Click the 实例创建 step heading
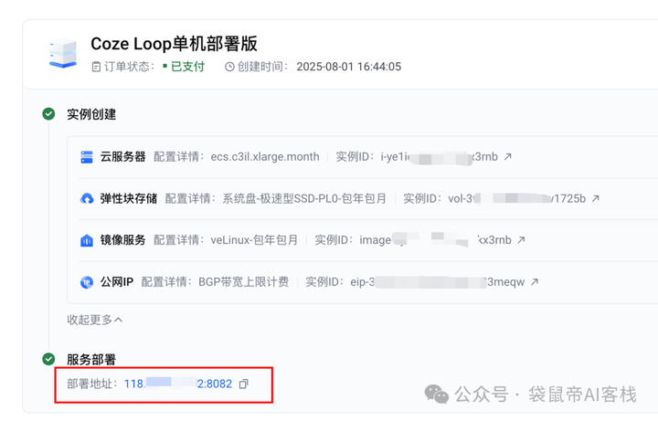 (x=91, y=114)
